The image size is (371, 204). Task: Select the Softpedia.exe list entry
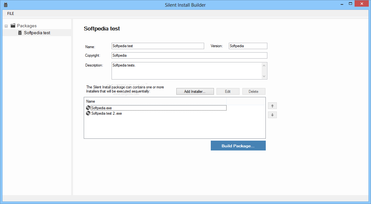pos(159,108)
